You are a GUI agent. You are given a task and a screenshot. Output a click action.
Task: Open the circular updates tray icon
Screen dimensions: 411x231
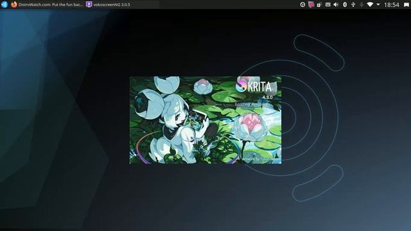[302, 4]
